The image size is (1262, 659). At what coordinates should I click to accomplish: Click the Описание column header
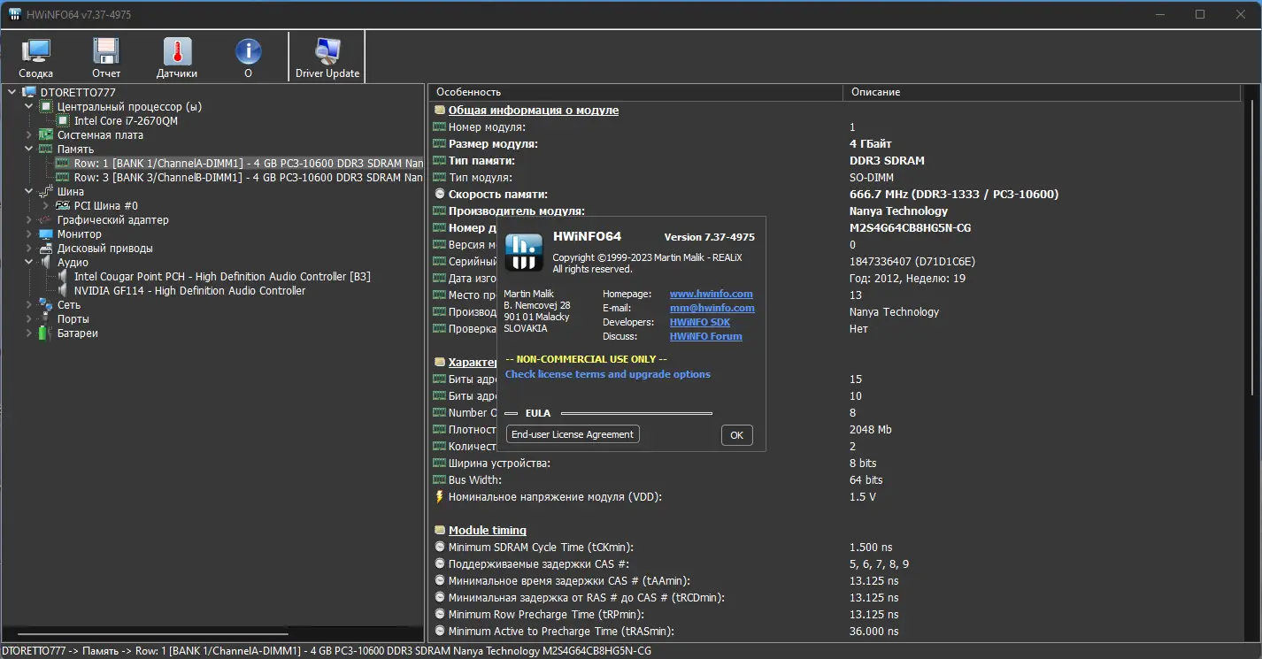tap(1043, 92)
